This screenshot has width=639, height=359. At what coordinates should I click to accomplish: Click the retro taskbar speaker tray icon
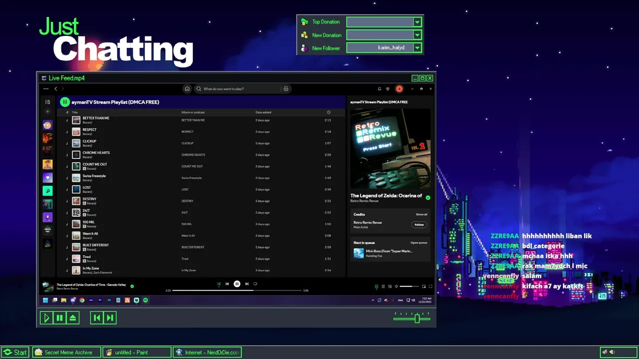[x=612, y=352]
